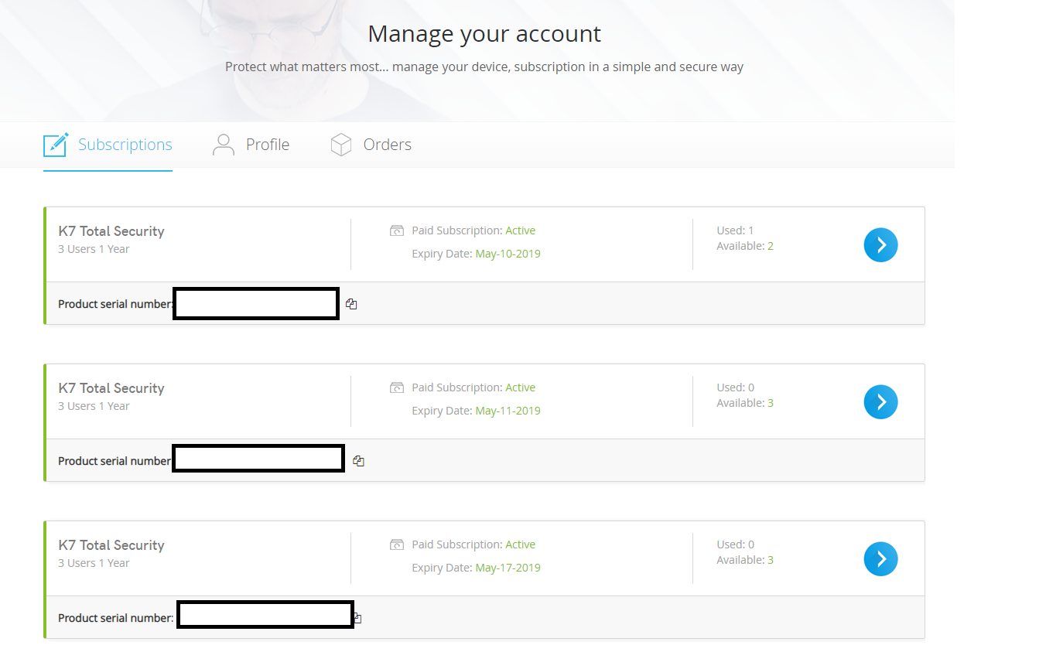Click 'K7 Total Security' title expiring May-11-2019
1046x669 pixels.
click(x=111, y=388)
